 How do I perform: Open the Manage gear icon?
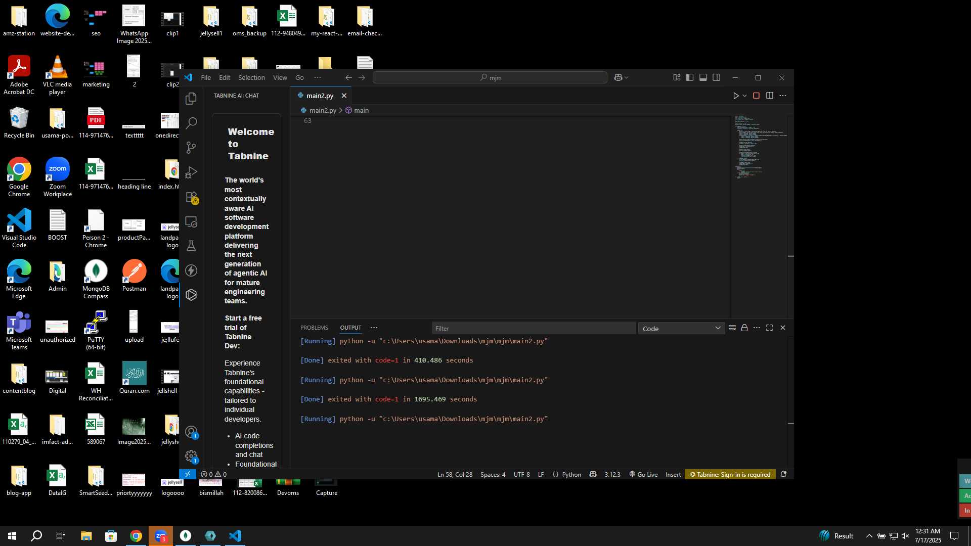coord(191,457)
